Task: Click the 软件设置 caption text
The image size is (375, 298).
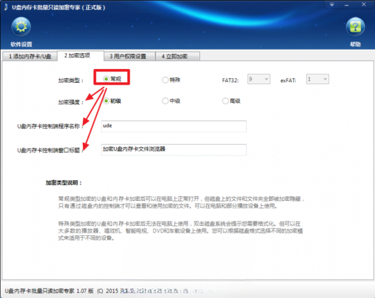Action: [x=21, y=45]
